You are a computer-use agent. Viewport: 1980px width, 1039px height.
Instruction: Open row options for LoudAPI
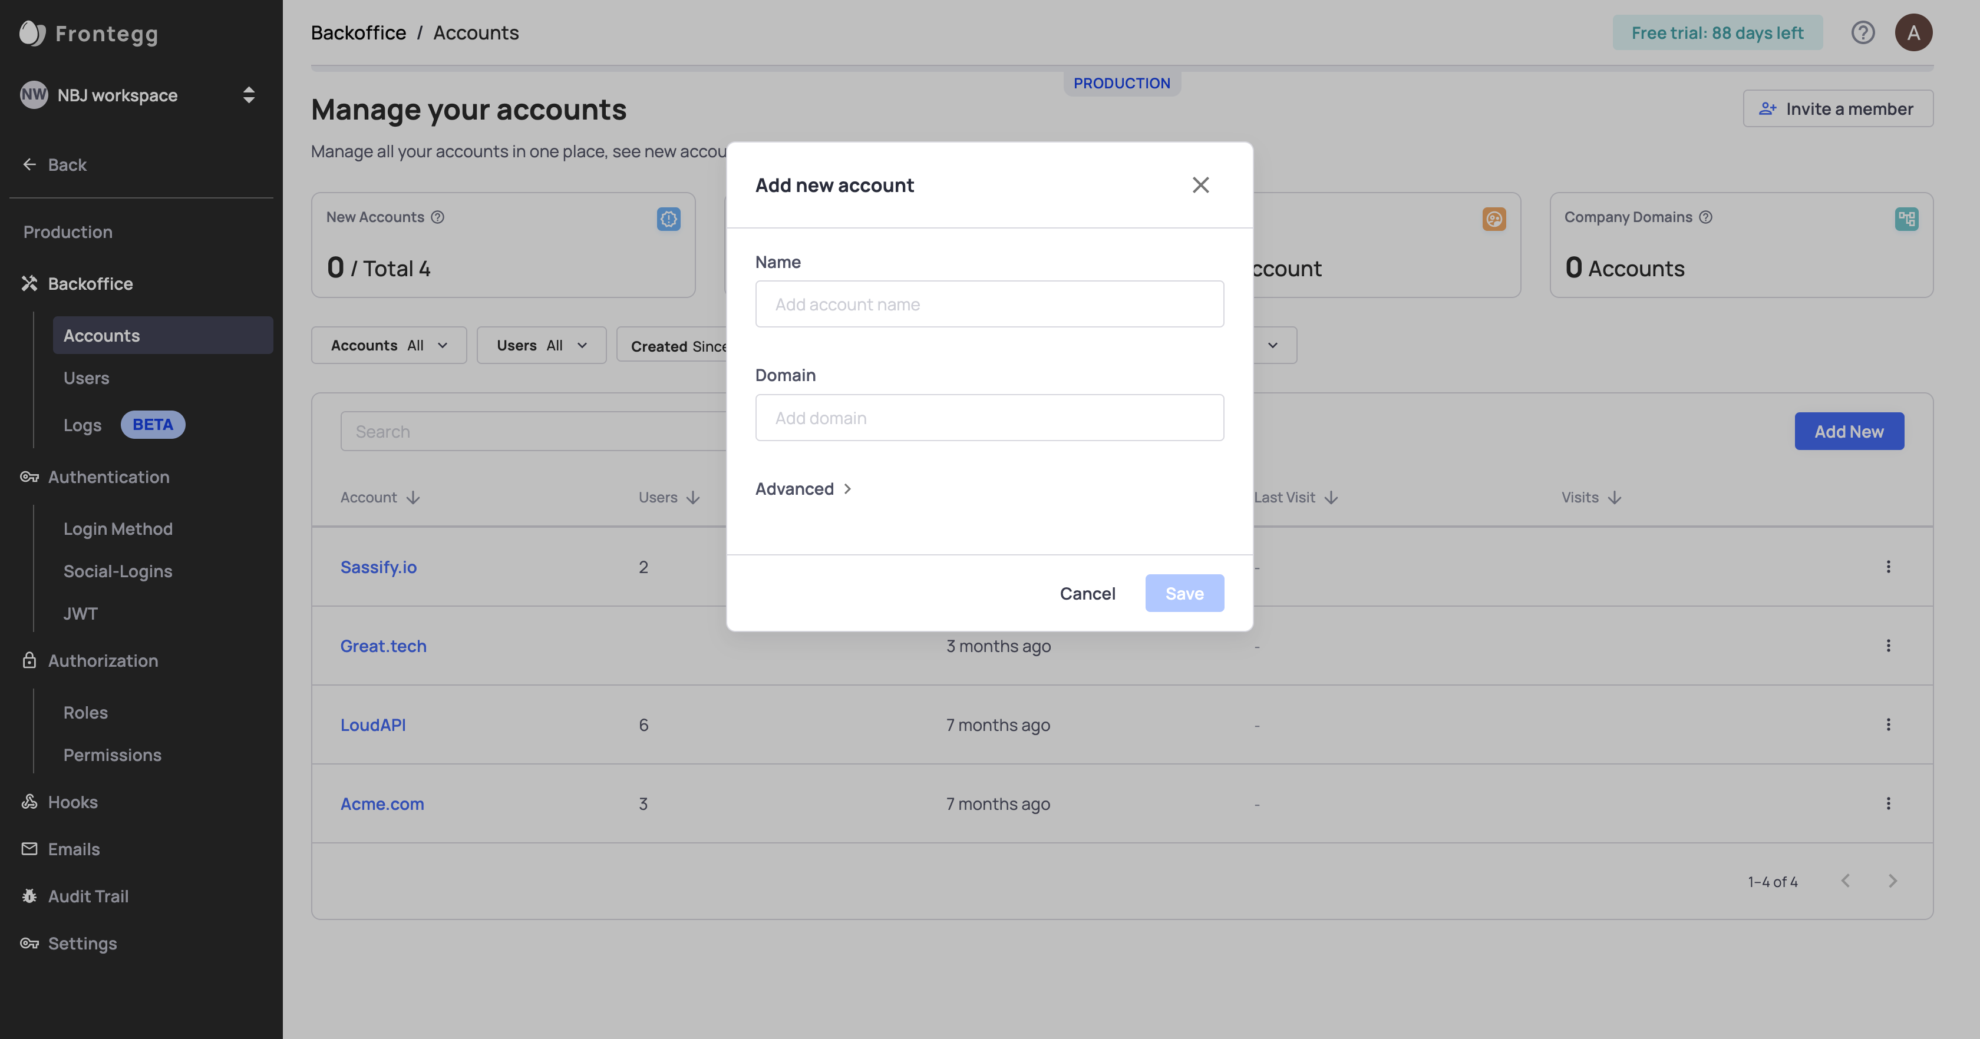tap(1887, 724)
